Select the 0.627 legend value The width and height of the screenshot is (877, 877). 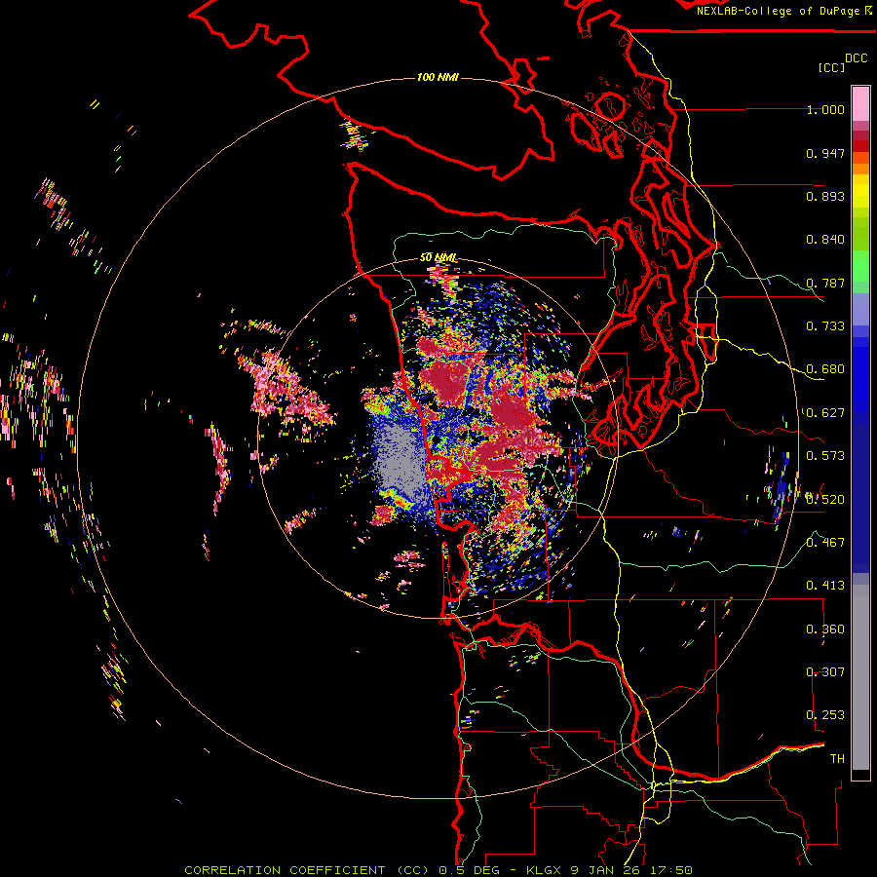point(825,413)
